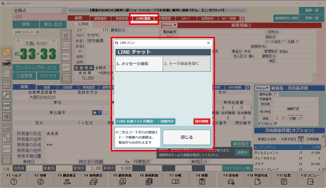Click the 諸費 sidebar icon
Image resolution: width=326 pixels, height=188 pixels.
pos(6,106)
